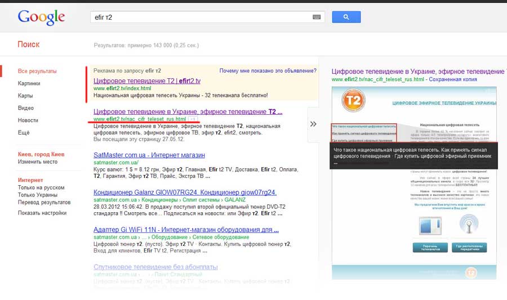Click green URL 'www.efirt2.tv/index.html' in ad
Screen dimensions: 507x300
(122, 88)
